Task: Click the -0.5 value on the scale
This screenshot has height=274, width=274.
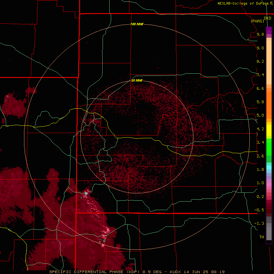Action: (259, 210)
